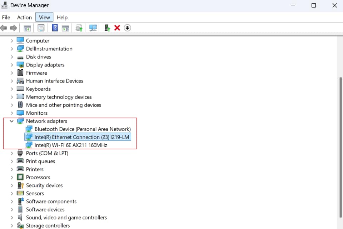
Task: Select Intel(R) Wi-Fi 6E AX211 160MHz adapter
Action: pos(71,145)
